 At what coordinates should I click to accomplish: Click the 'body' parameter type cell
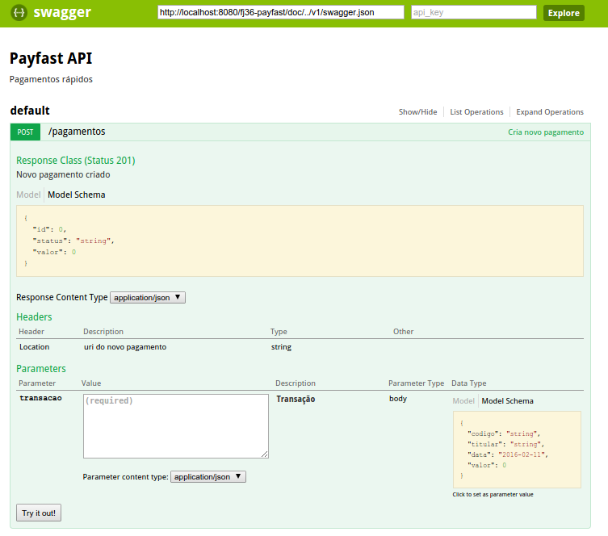point(398,399)
